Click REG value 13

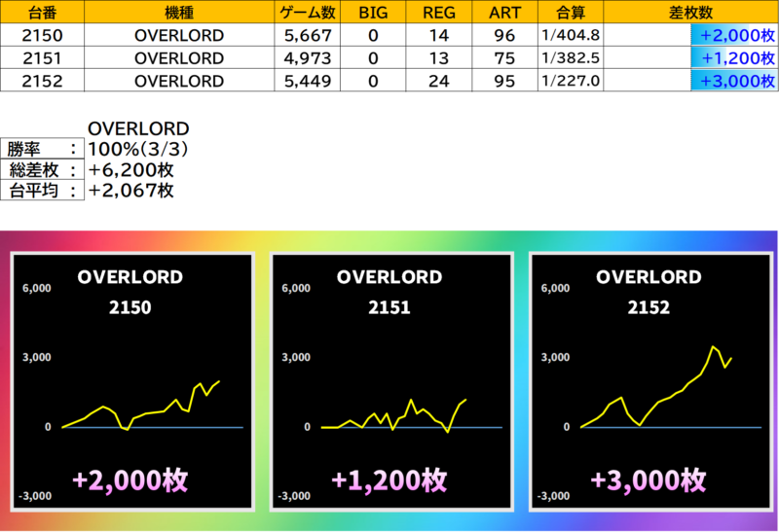(439, 58)
